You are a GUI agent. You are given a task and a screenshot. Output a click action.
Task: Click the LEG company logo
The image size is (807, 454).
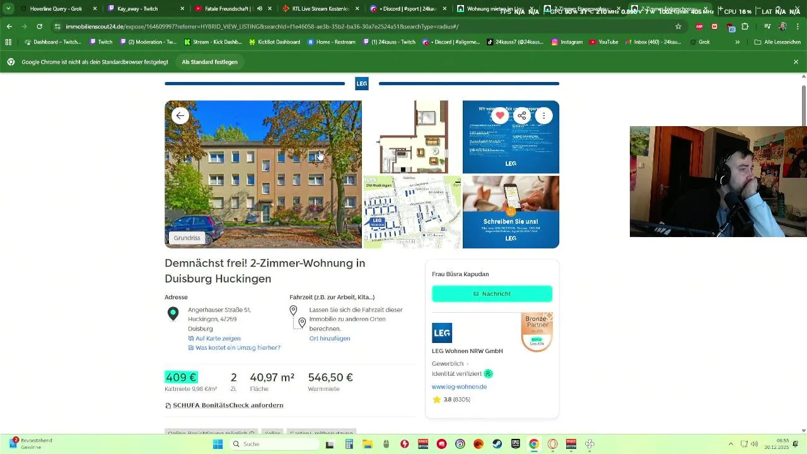click(442, 333)
